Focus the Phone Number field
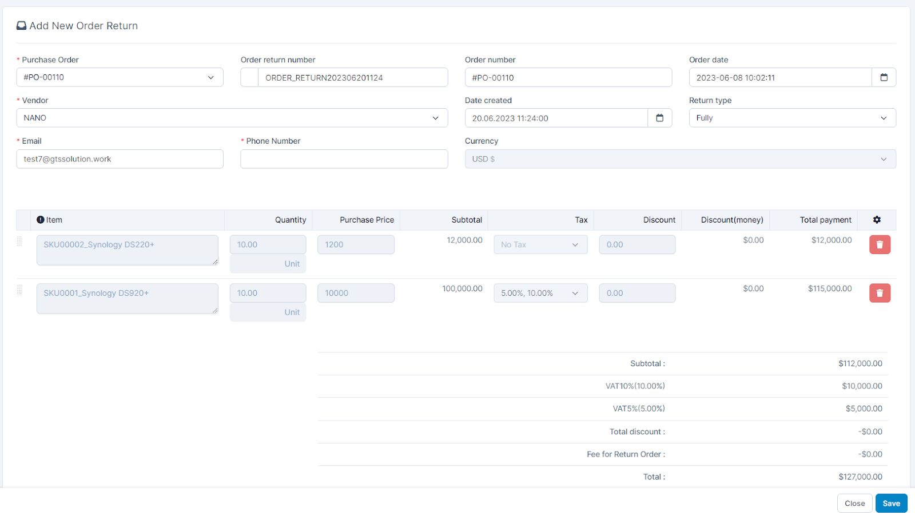Screen dimensions: 915x515 [344, 159]
